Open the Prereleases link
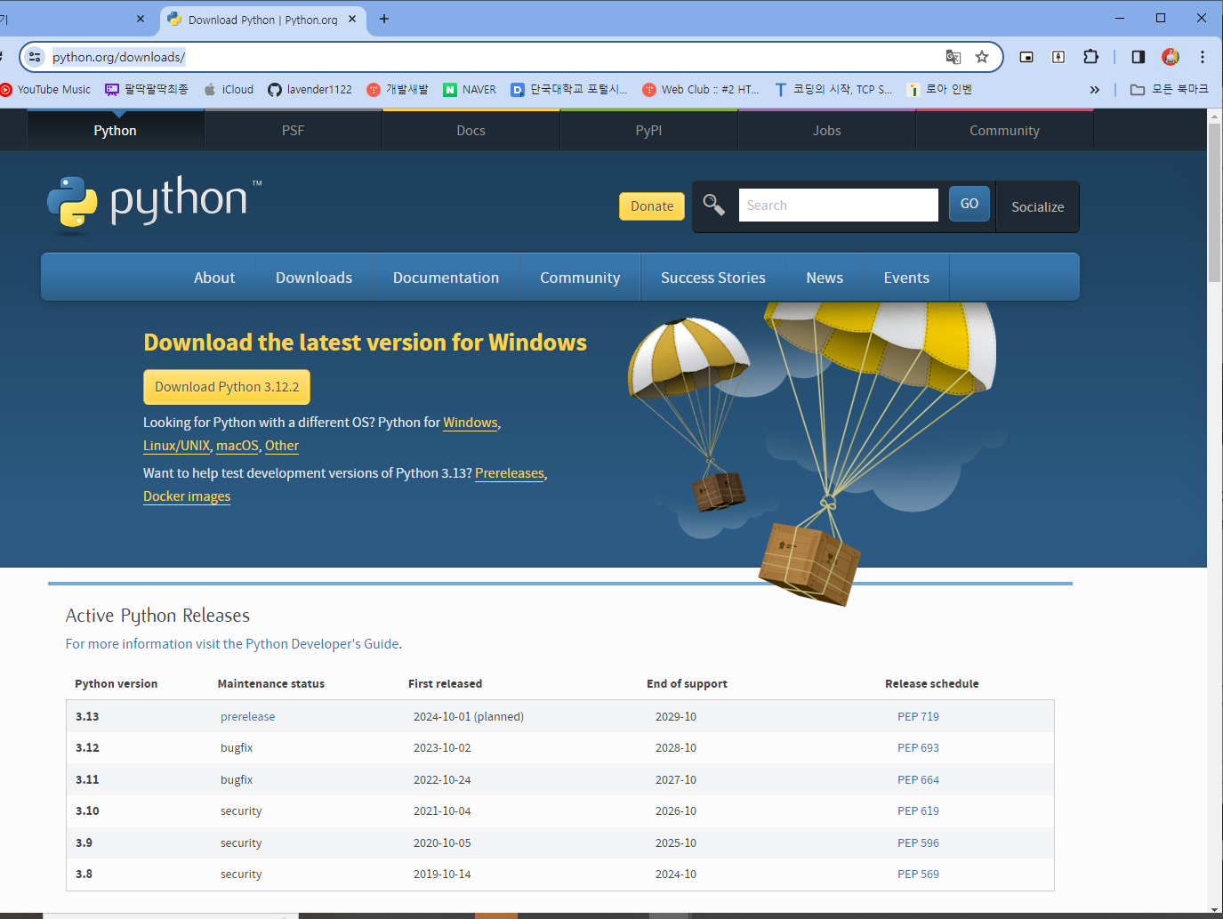1223x919 pixels. [x=510, y=473]
